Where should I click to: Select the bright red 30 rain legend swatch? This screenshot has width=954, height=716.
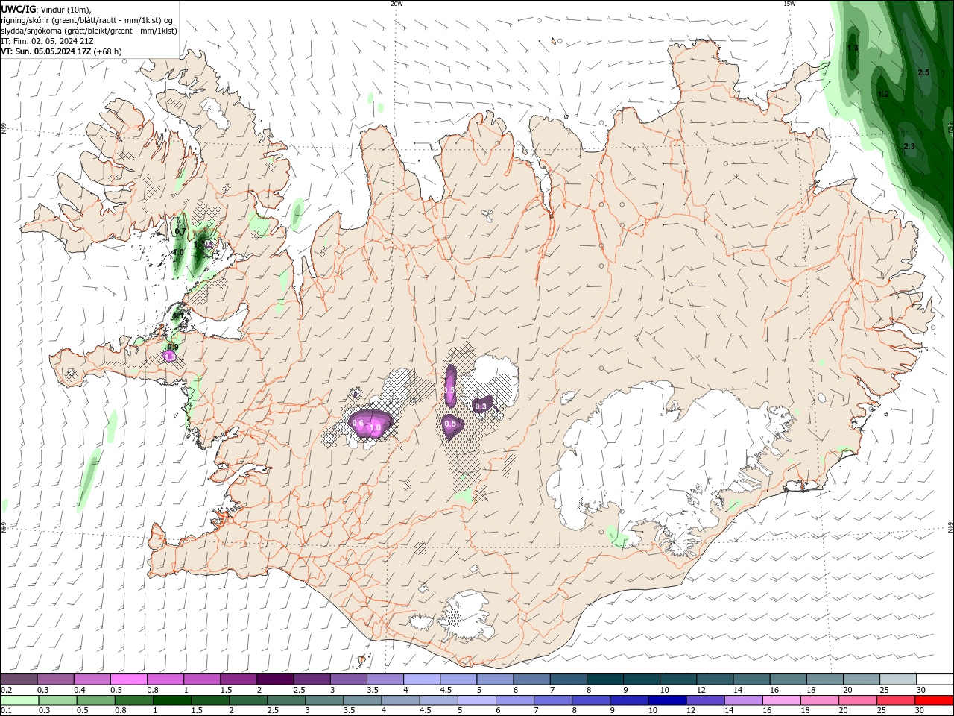tap(934, 700)
